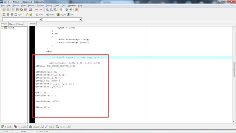Click the Rebuild All four-squares icon

(x=16, y=14)
